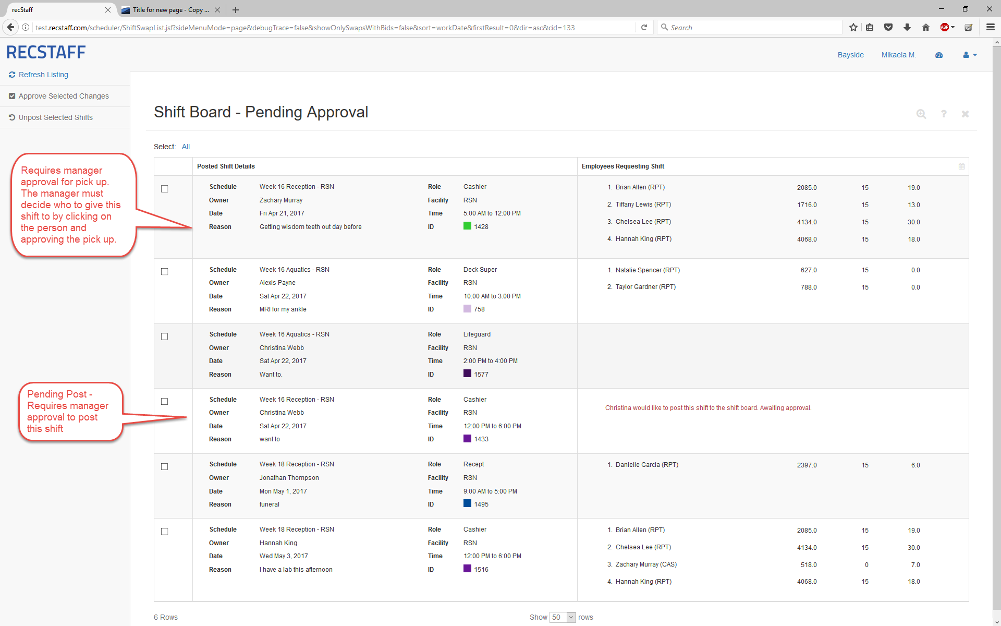The width and height of the screenshot is (1001, 626).
Task: Choose Brian Allen (RPT) for shift 1428
Action: (640, 187)
